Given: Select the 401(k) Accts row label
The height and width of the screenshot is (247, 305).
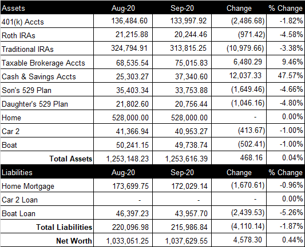Looking at the screenshot, I should point(22,22).
